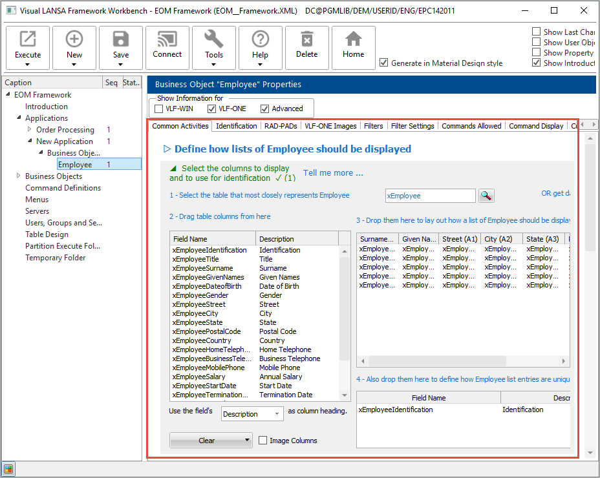Screen dimensions: 600x478
Task: Switch to the Identification tab
Action: [x=237, y=126]
